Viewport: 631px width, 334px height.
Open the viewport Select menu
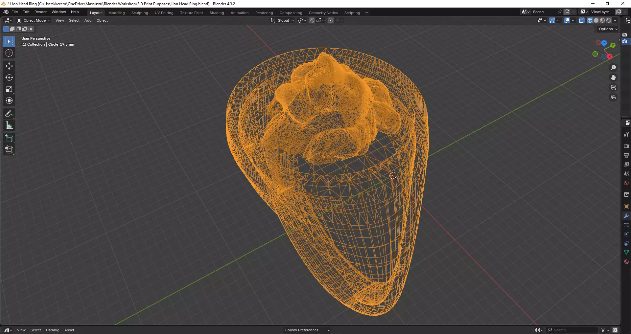tap(74, 20)
